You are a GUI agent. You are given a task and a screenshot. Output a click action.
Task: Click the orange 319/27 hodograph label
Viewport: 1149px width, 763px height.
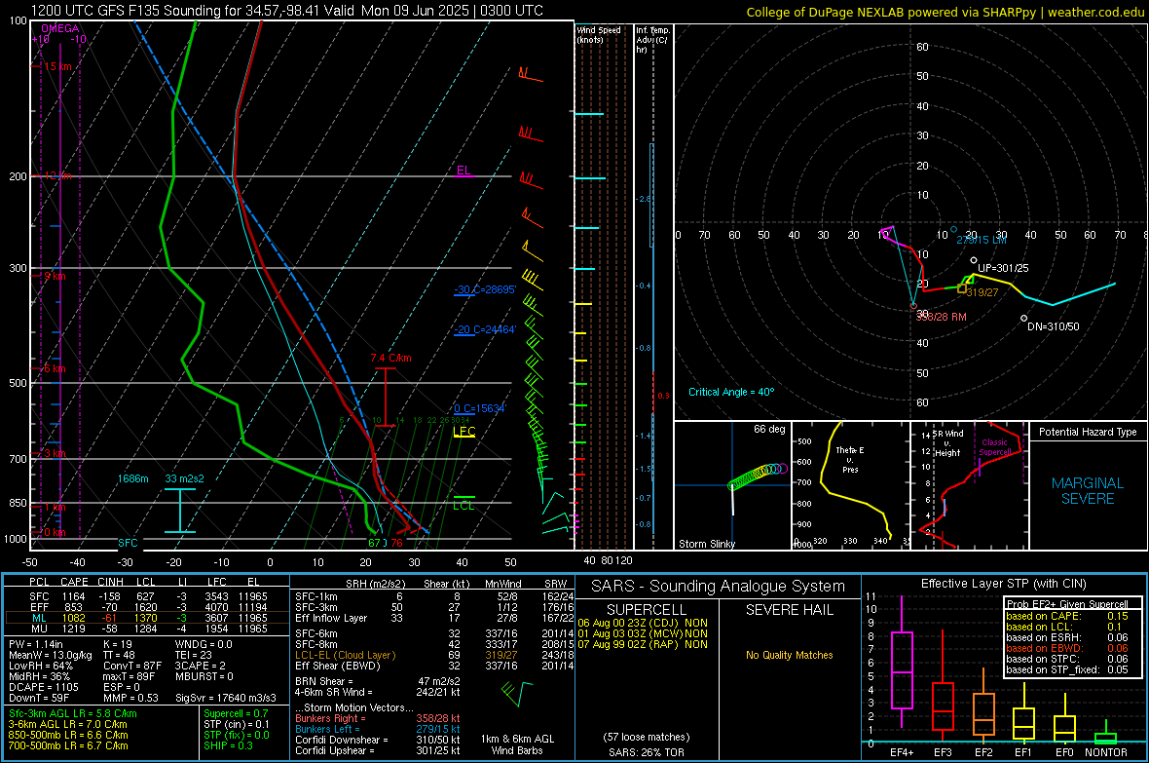pyautogui.click(x=982, y=292)
